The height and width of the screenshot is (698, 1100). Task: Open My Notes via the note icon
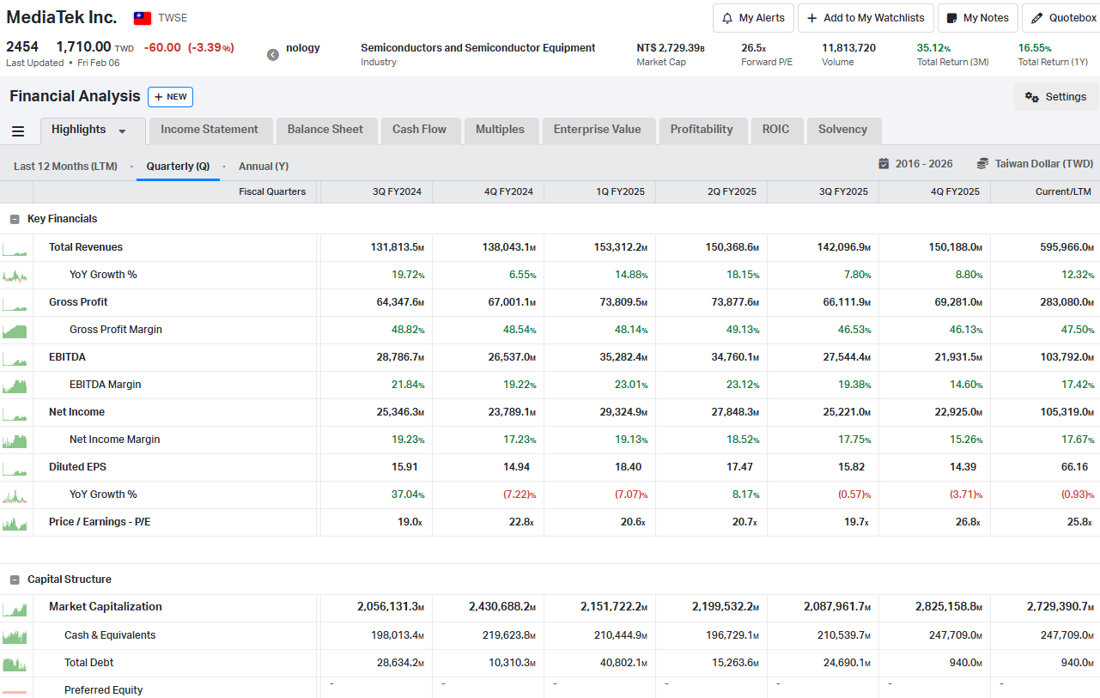[951, 18]
